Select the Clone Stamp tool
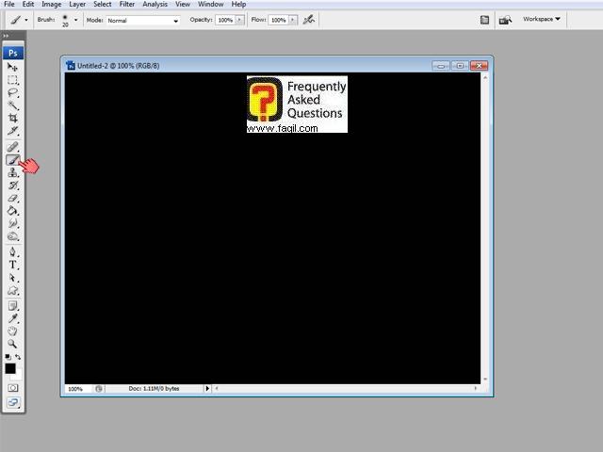Viewport: 603px width, 452px height. point(13,172)
